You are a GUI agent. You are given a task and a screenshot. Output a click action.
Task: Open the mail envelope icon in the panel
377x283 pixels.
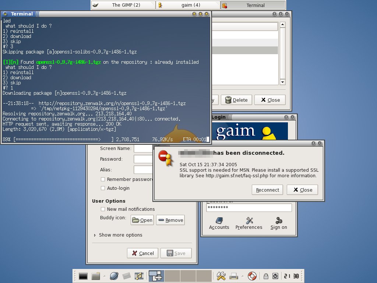click(126, 276)
